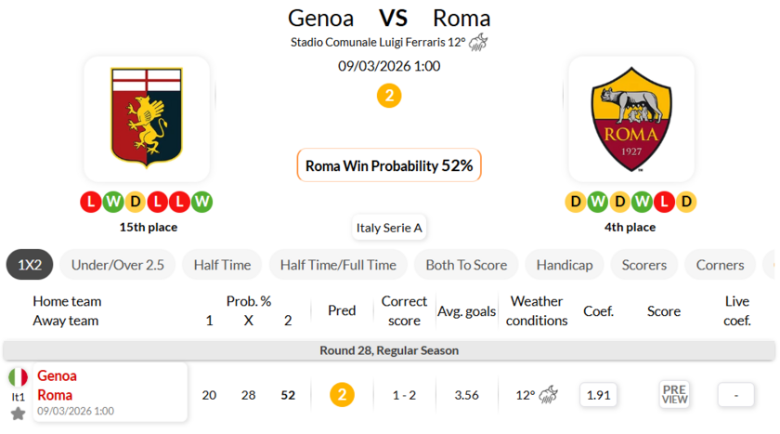Click the Genoa Roma match link
The image size is (780, 434).
coord(58,385)
